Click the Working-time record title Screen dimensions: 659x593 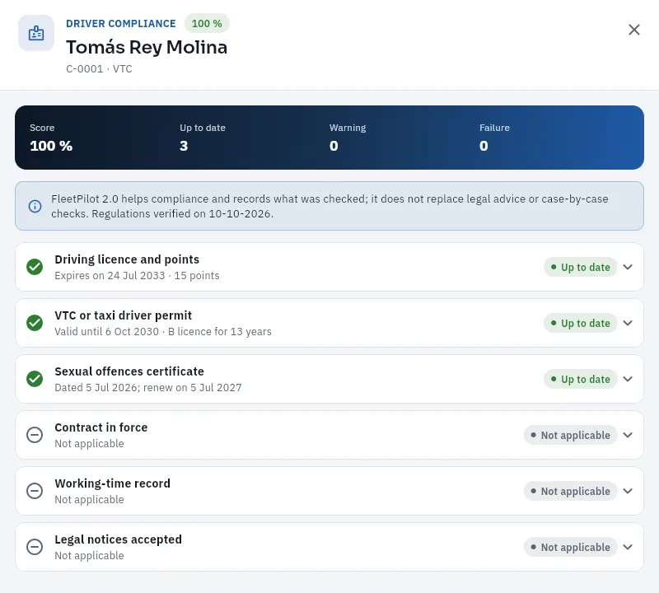pos(113,483)
